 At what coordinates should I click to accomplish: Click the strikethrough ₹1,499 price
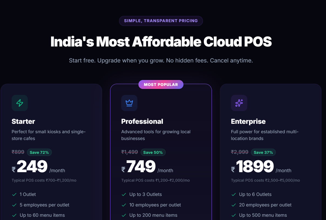pos(130,152)
